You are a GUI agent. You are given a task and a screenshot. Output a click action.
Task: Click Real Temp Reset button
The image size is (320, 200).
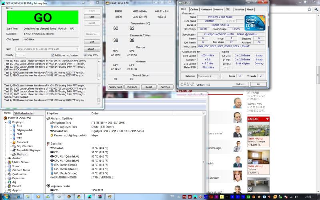148,87
